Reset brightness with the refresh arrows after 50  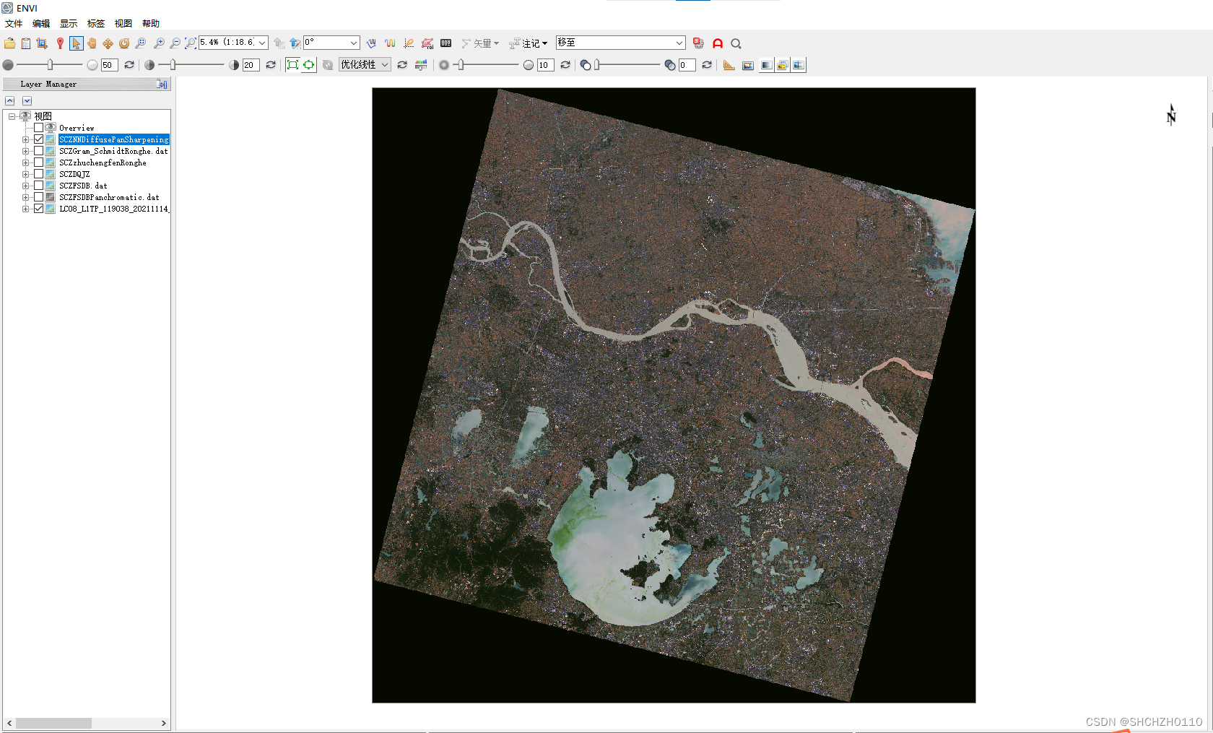tap(129, 65)
